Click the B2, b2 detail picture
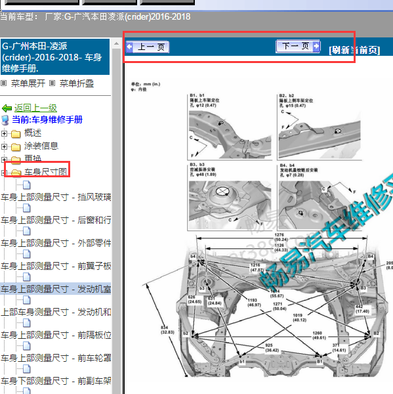 point(320,135)
